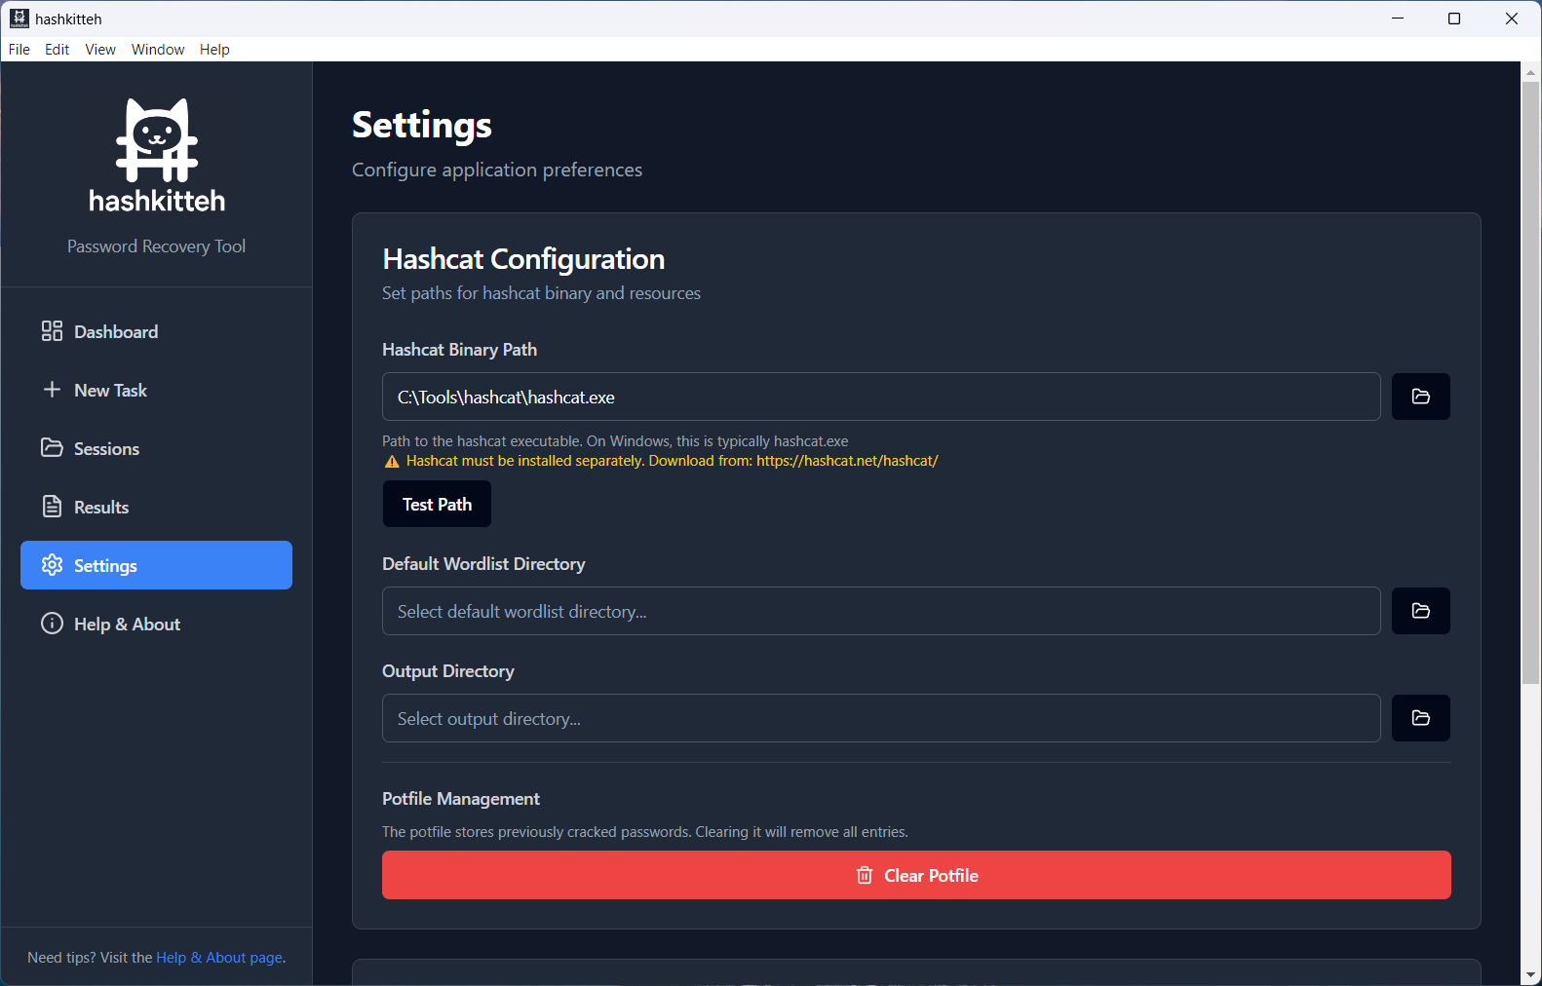
Task: Open the File menu
Action: (19, 50)
